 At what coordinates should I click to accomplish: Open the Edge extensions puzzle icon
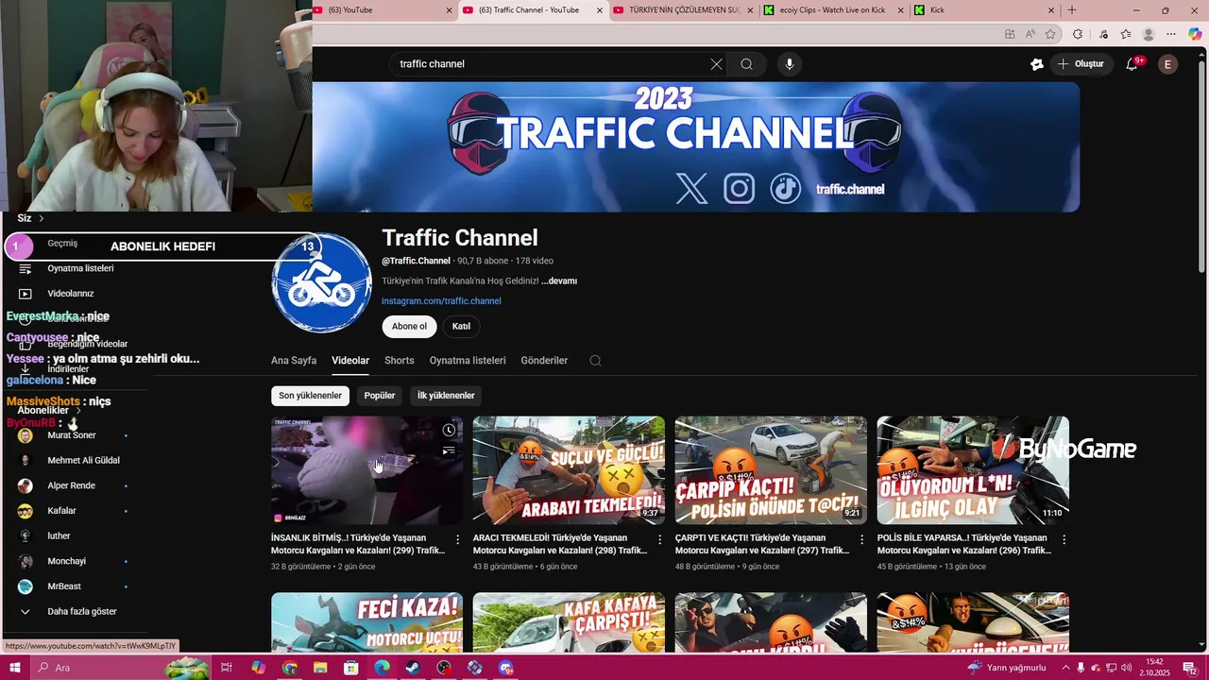[x=1078, y=34]
